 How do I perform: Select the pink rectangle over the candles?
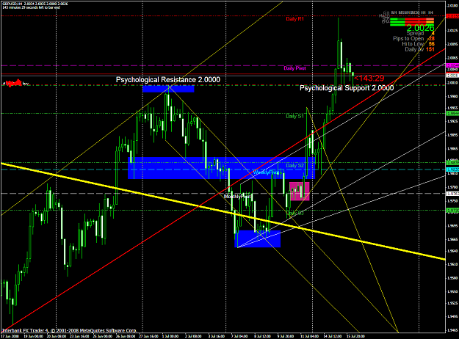point(299,192)
